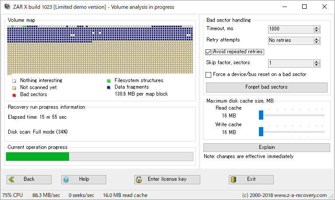Enable Force a device/bus reset checkbox
Viewport: 335px width, 200px height.
tap(208, 75)
